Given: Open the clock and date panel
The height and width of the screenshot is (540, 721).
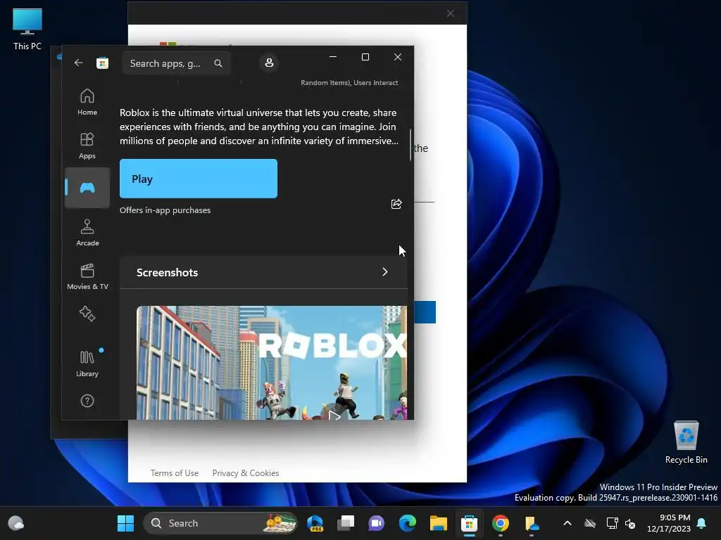Looking at the screenshot, I should [x=668, y=523].
